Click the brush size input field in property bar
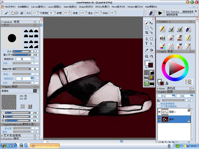The image size is (199, 149). click(34, 13)
